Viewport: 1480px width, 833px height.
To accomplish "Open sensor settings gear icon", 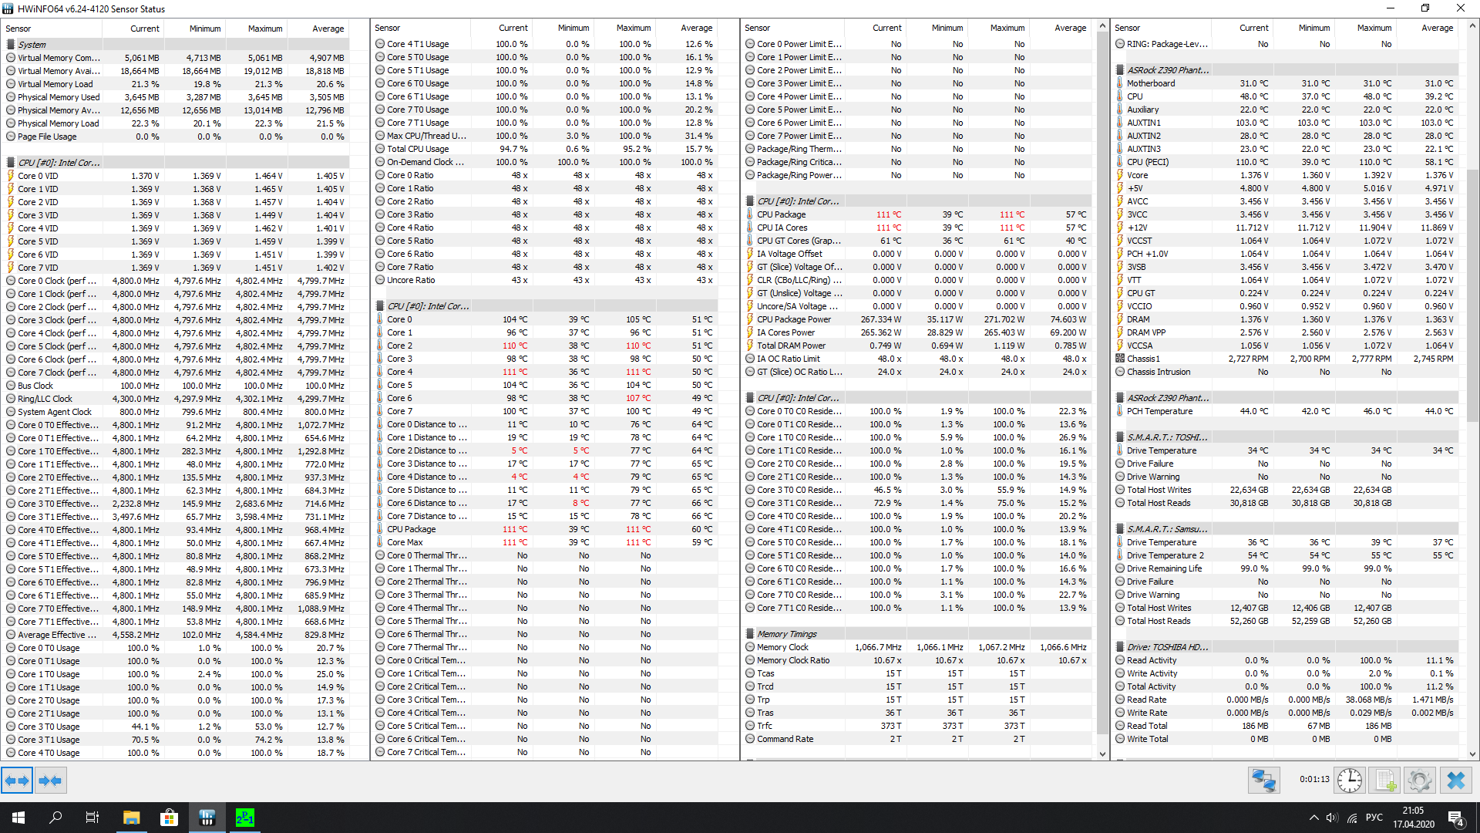I will (x=1419, y=781).
